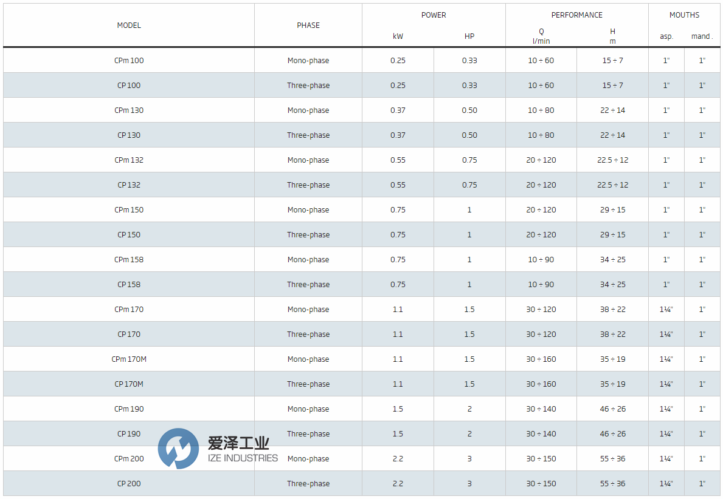
Task: Click the Q l/min column label
Action: pos(541,35)
